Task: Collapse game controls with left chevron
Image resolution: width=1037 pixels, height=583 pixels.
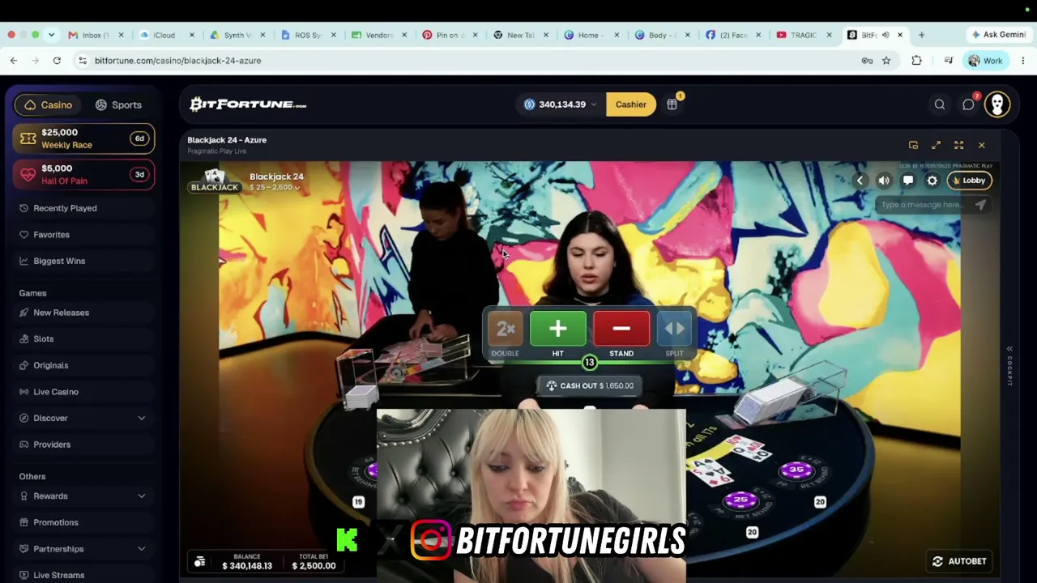Action: tap(860, 181)
